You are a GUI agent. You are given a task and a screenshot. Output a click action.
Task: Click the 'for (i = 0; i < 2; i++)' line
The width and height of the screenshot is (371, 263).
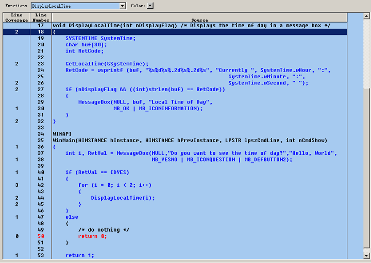coord(115,185)
